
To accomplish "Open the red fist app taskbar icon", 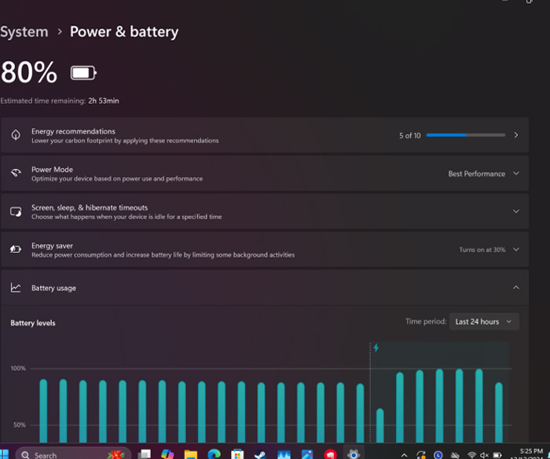I will coord(331,454).
